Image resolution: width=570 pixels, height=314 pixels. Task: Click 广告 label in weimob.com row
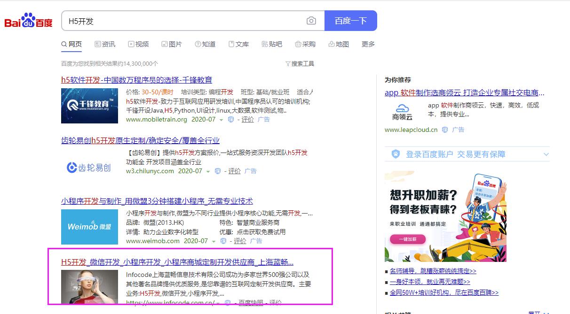pyautogui.click(x=256, y=241)
